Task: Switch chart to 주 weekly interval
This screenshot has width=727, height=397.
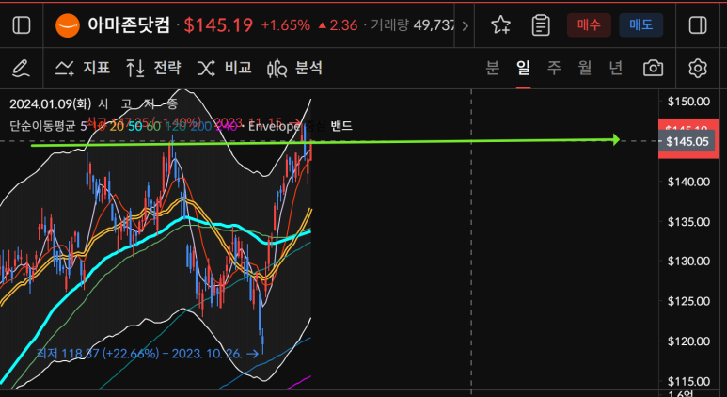Action: pos(554,68)
